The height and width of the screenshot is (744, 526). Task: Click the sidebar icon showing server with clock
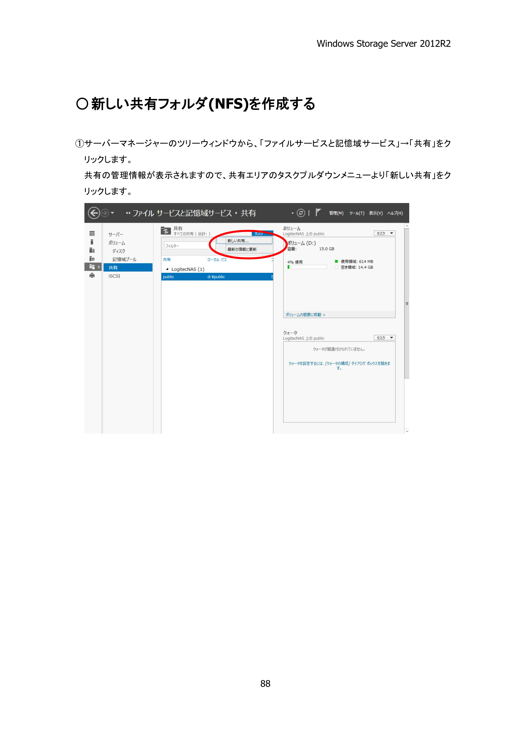(92, 259)
